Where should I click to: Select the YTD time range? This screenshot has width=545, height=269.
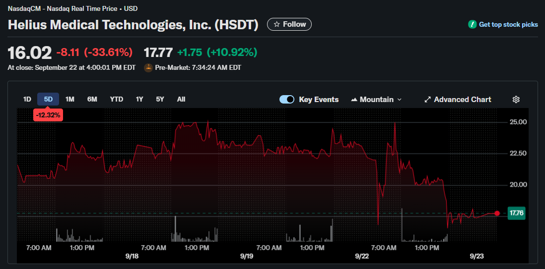coord(117,99)
